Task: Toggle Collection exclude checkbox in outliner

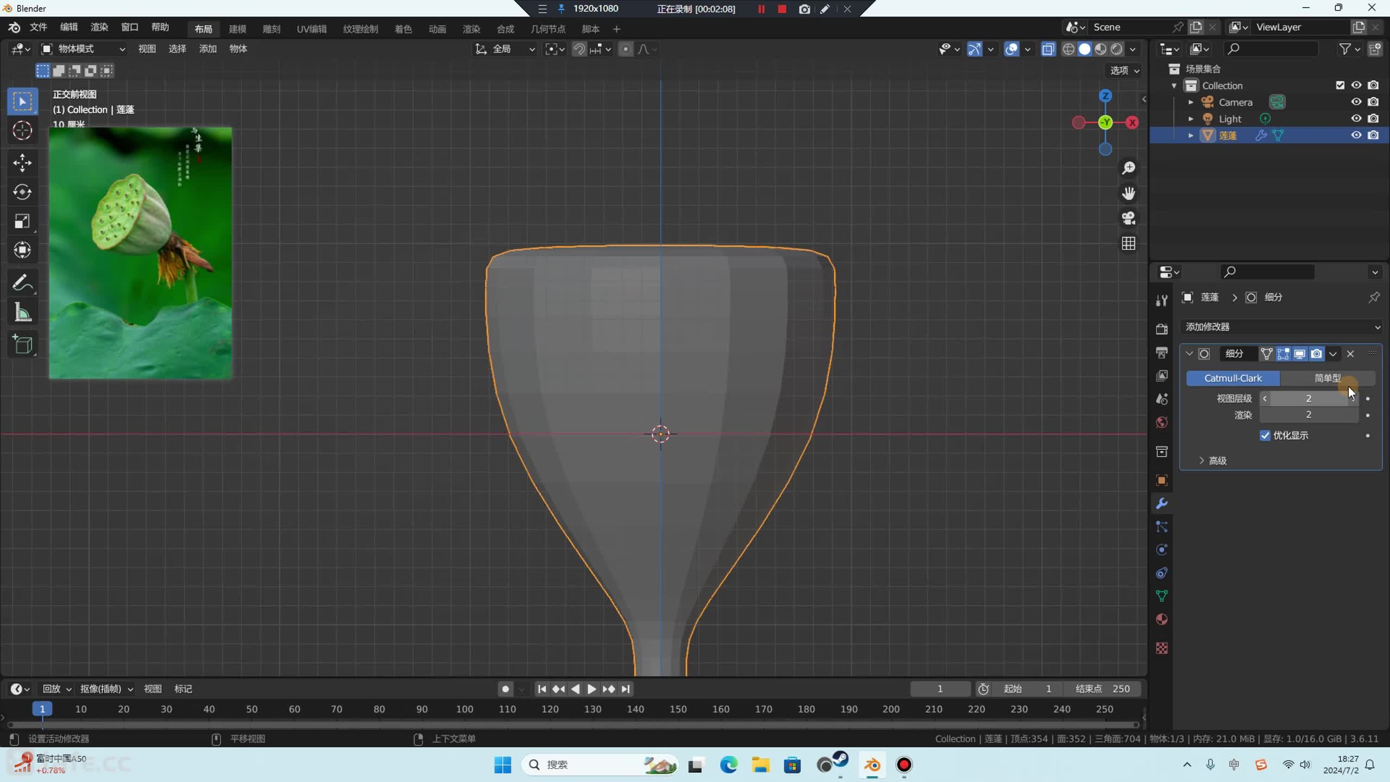Action: tap(1340, 85)
